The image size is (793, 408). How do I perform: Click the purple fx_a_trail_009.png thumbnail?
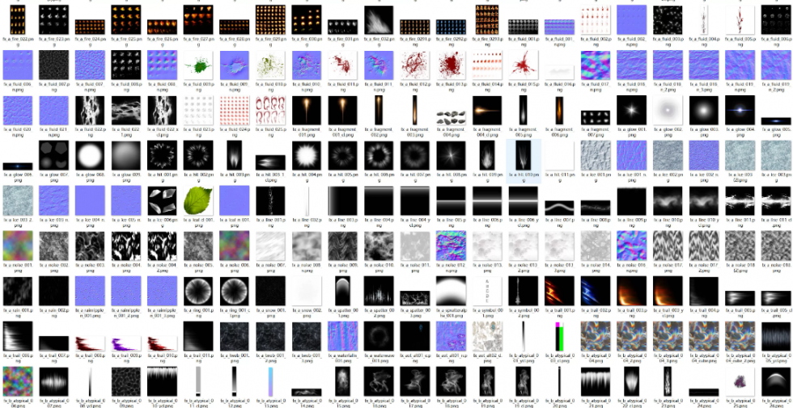tap(126, 343)
